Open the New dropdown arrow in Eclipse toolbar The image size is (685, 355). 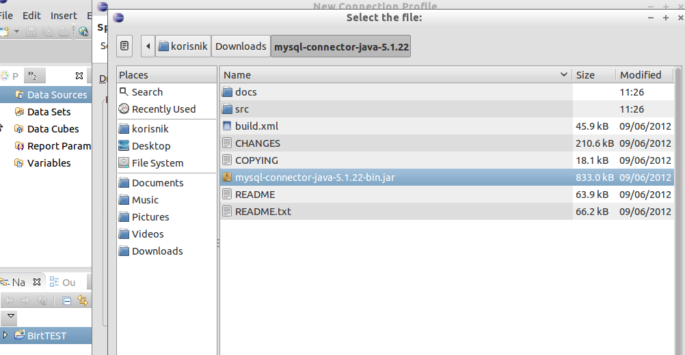point(16,31)
